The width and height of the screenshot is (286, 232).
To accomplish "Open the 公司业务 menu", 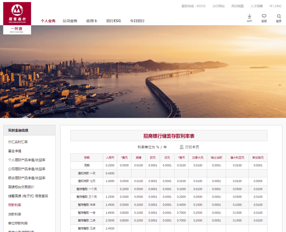I will coord(70,21).
